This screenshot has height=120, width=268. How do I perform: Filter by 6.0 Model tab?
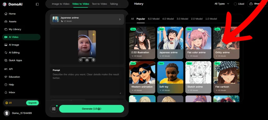(154, 19)
